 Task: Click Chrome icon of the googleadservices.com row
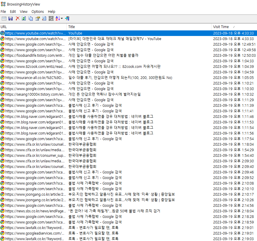(x=2, y=233)
